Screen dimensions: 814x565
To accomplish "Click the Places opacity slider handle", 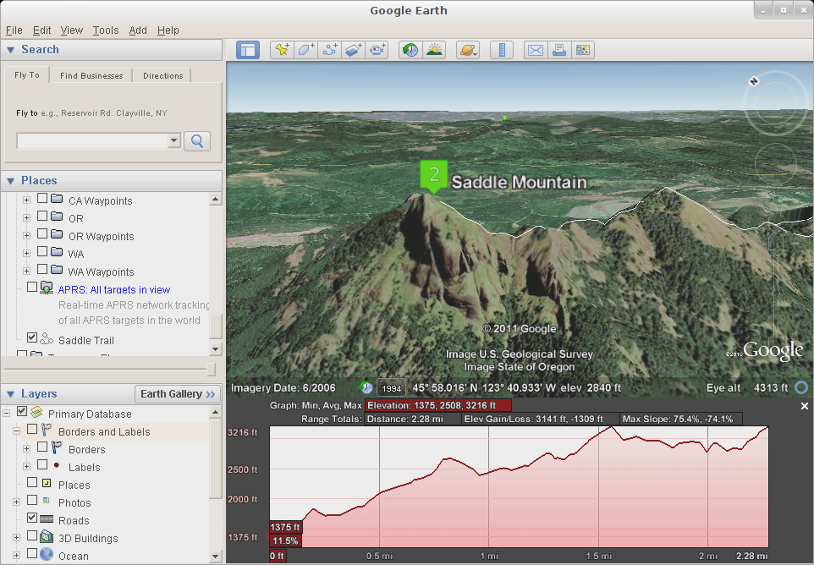I will point(210,369).
